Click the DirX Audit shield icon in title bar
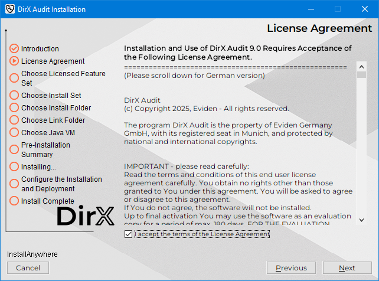 pos(9,9)
